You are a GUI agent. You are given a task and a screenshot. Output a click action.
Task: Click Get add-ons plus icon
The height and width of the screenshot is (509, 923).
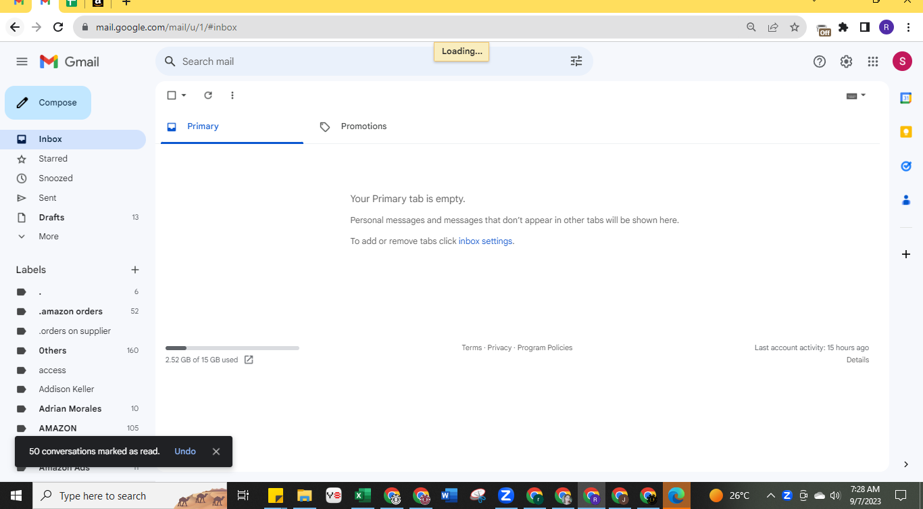pos(906,254)
